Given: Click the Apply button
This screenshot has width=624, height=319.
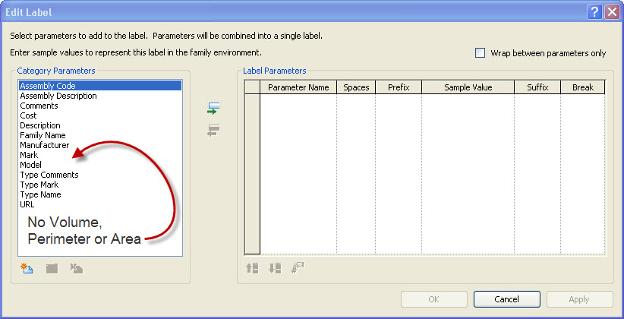Looking at the screenshot, I should (579, 299).
